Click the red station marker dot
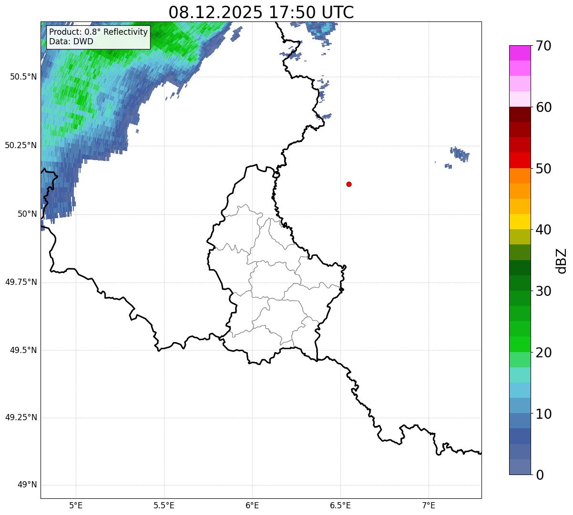 (349, 184)
